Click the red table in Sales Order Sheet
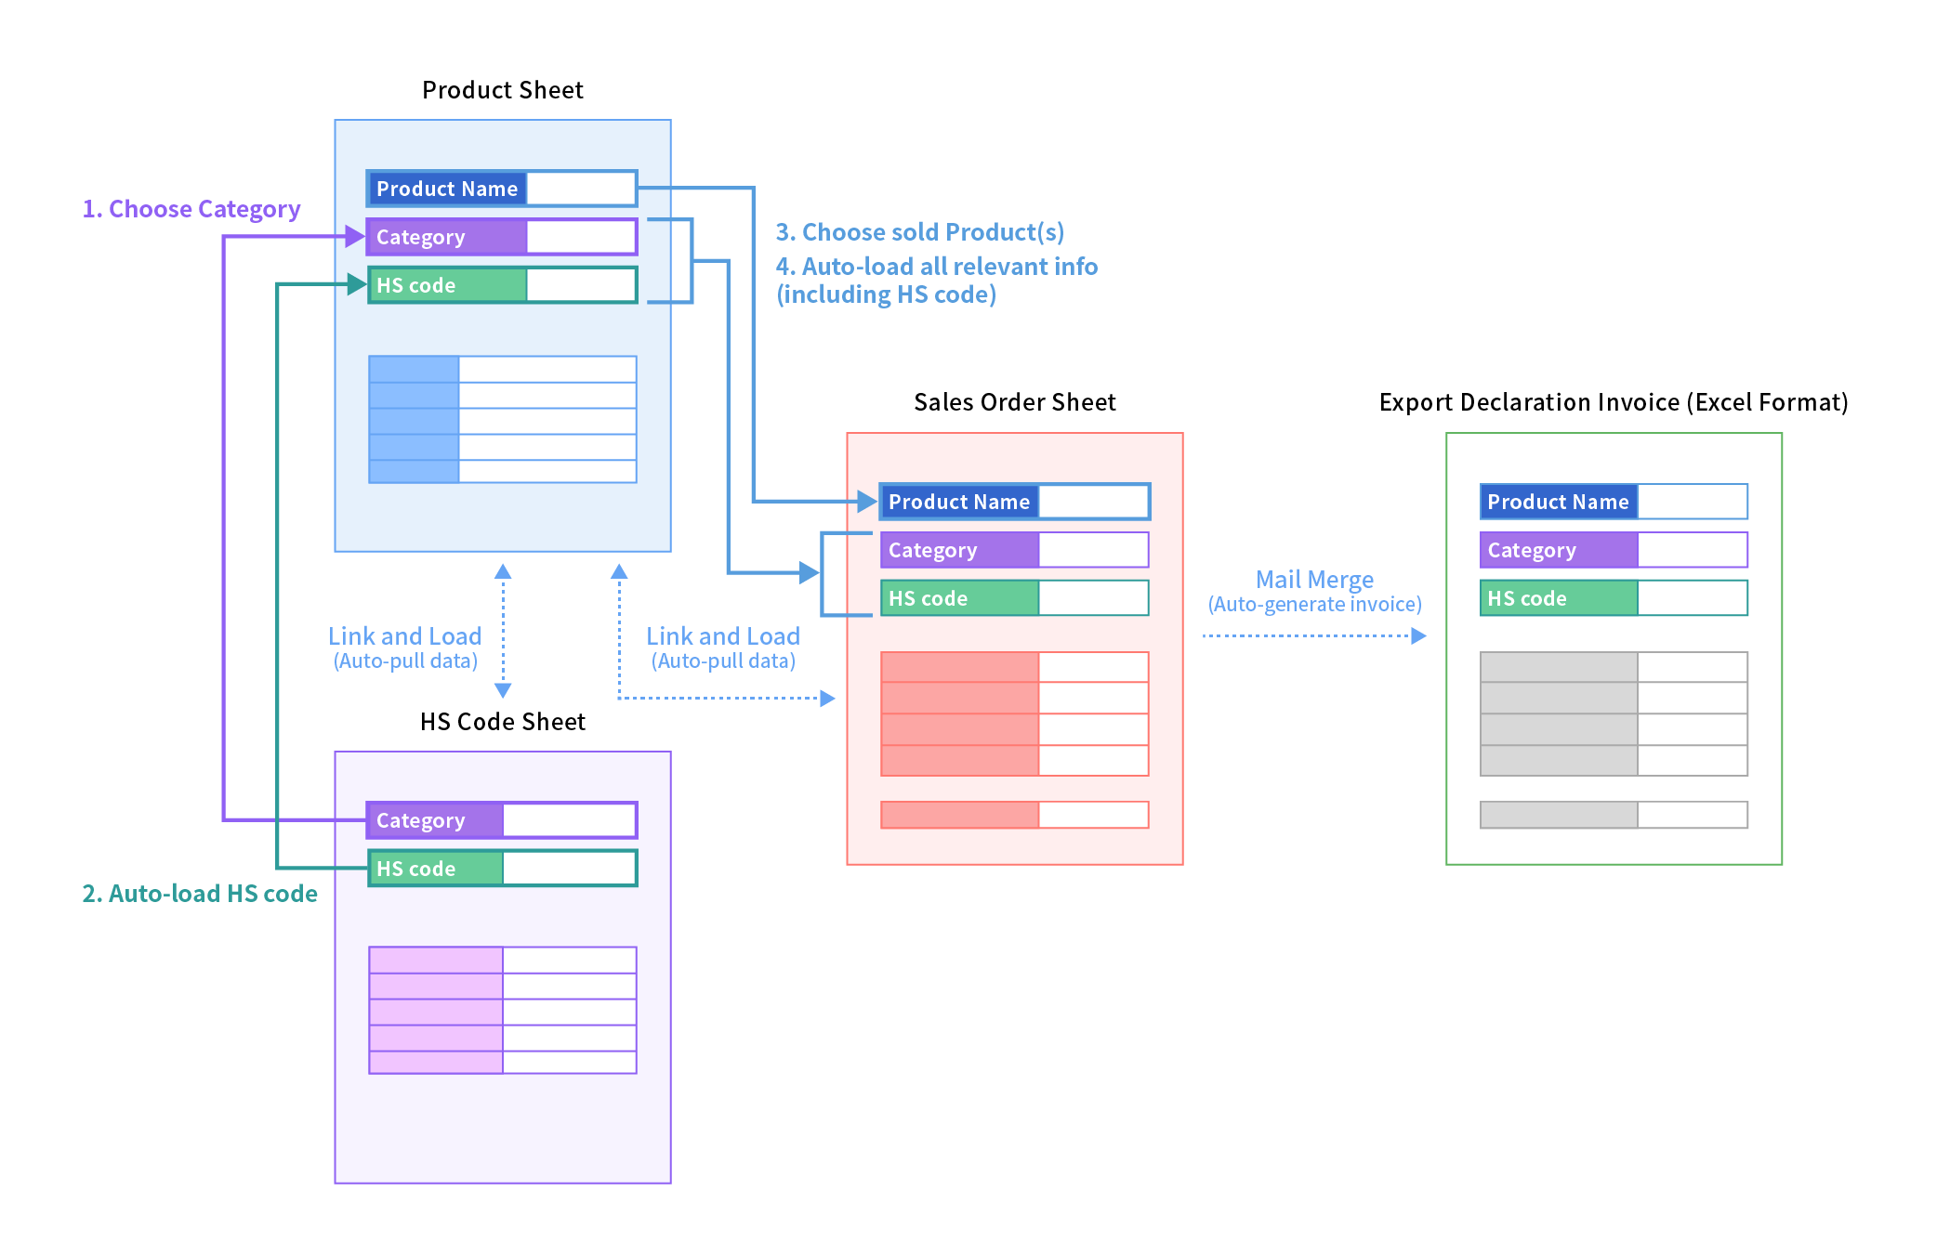Screen dimensions: 1937x1256 coord(1014,713)
